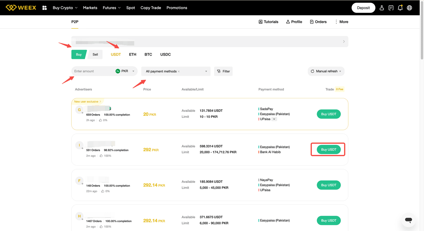
Task: Open the live chat support bubble
Action: [408, 220]
